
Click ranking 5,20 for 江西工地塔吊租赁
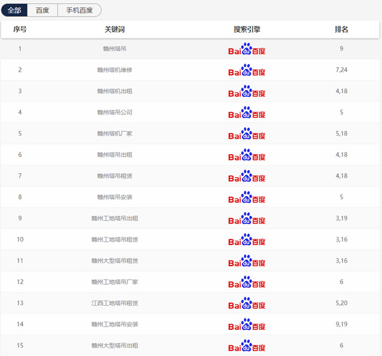[x=341, y=303]
